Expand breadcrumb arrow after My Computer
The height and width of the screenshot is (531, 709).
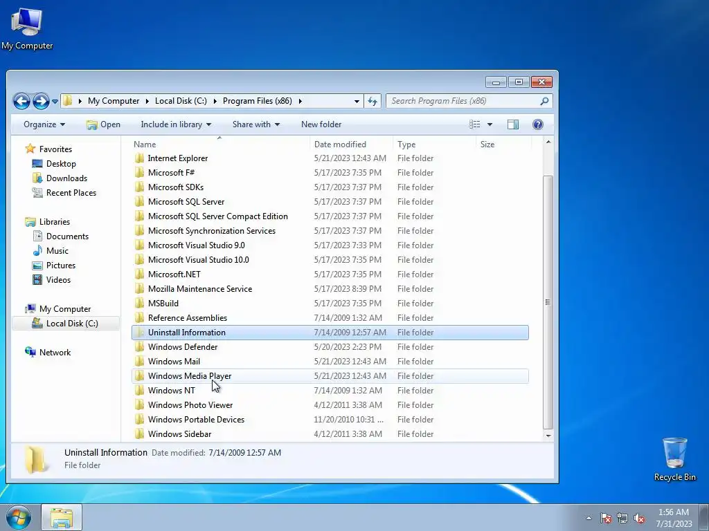pyautogui.click(x=147, y=101)
